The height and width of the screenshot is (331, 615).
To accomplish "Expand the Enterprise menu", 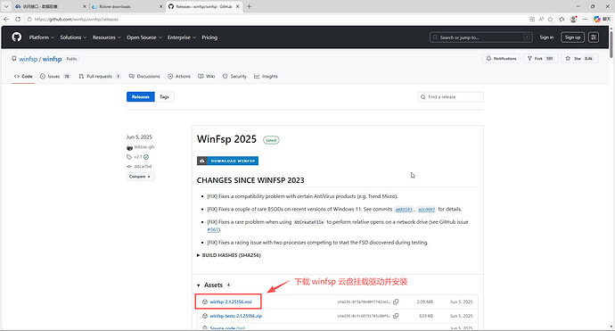I will (x=182, y=37).
